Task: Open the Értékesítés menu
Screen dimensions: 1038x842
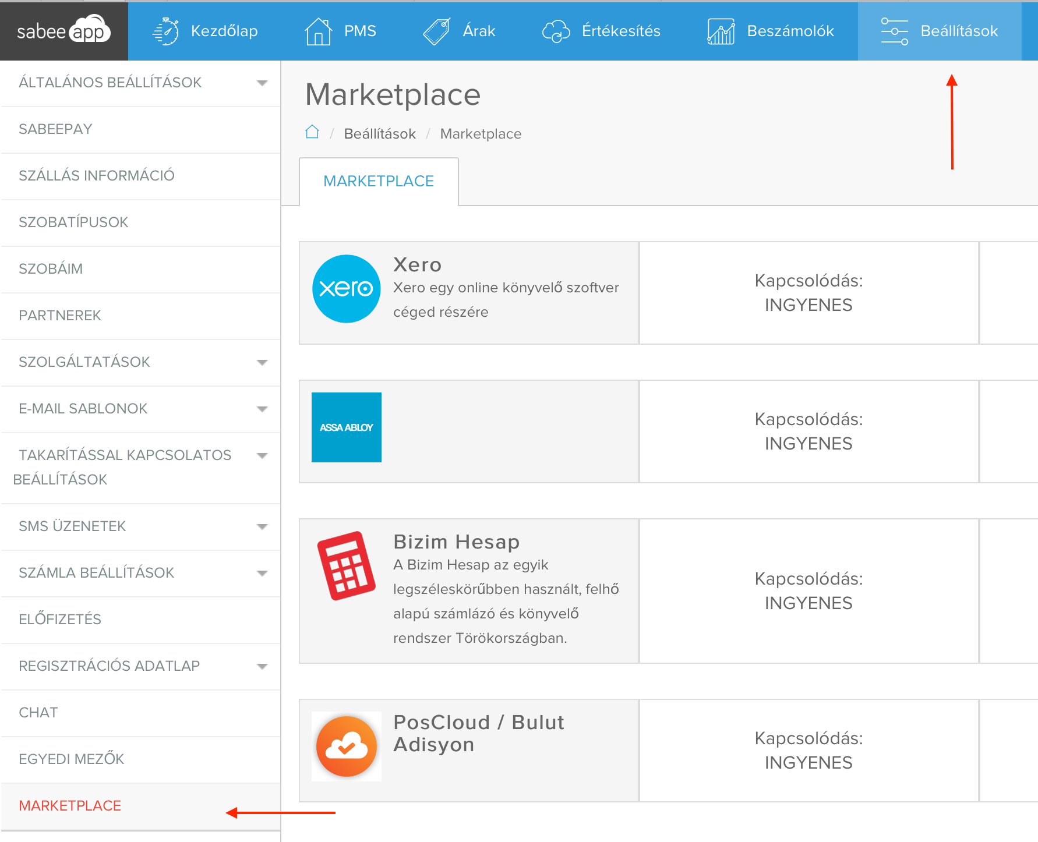Action: (x=601, y=31)
